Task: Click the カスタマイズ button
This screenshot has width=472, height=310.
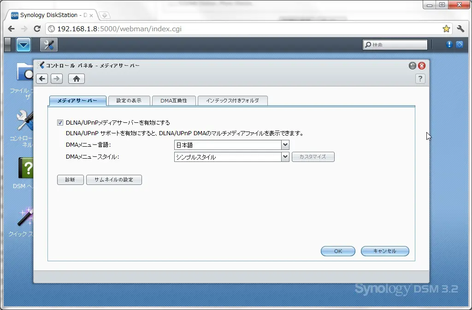Action: click(313, 157)
